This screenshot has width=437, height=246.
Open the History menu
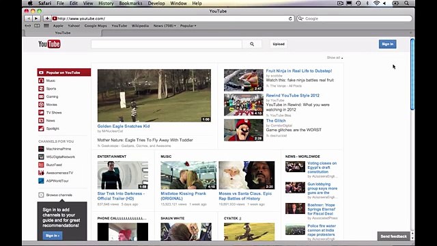(106, 3)
